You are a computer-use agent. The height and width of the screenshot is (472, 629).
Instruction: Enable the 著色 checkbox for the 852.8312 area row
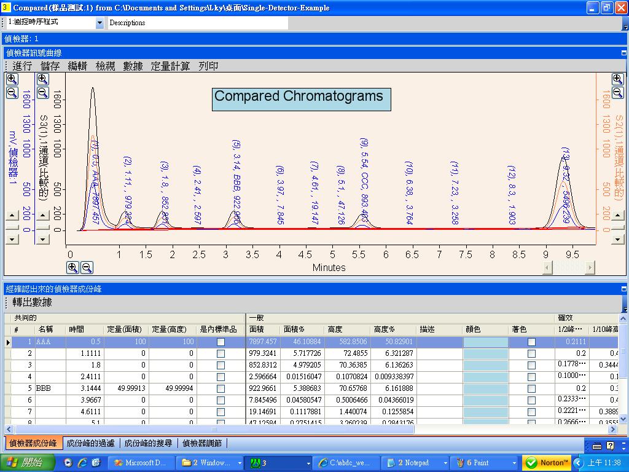(x=531, y=365)
